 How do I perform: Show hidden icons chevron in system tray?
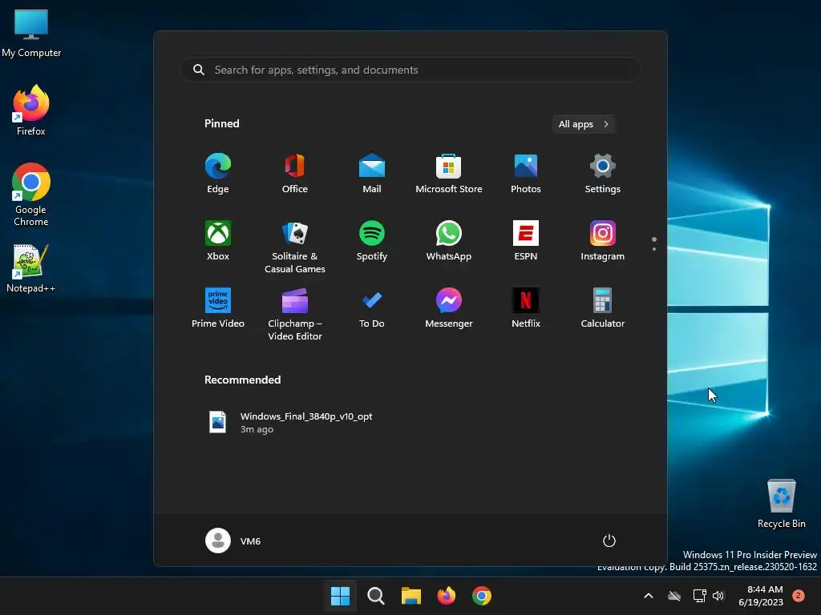648,596
